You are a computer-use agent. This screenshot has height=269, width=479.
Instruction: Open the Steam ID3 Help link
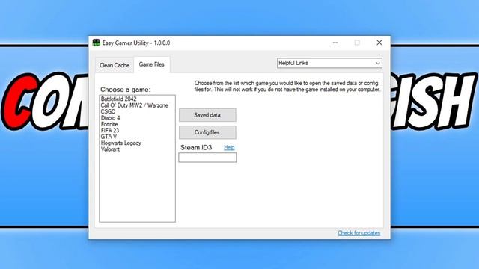[x=229, y=148]
